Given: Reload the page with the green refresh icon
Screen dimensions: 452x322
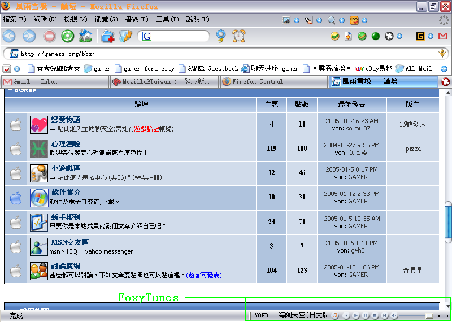Looking at the screenshot, I should (x=68, y=36).
